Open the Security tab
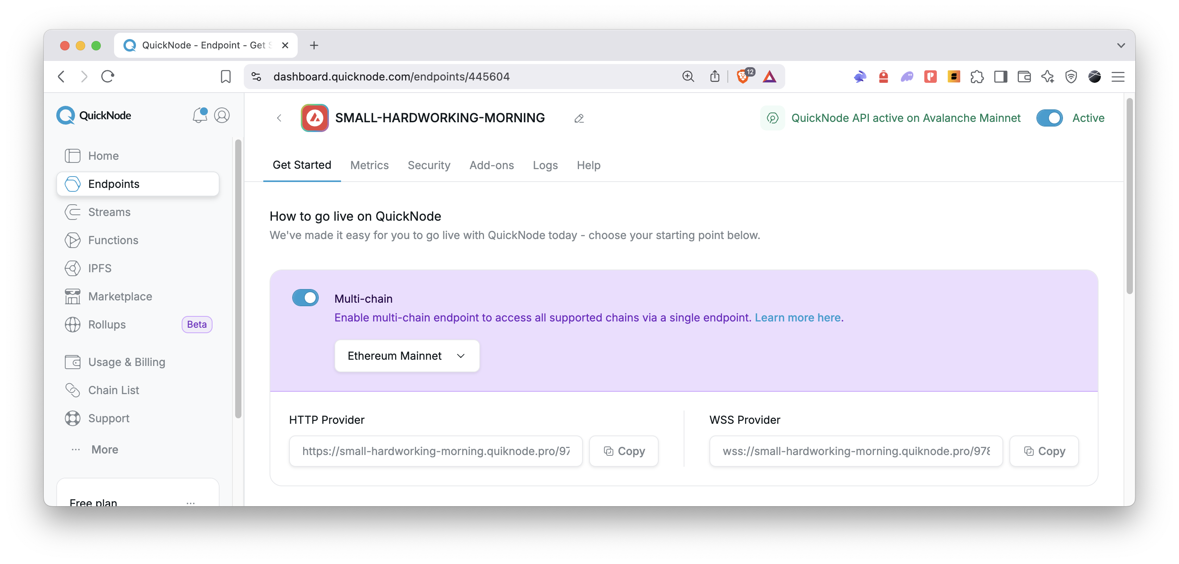This screenshot has width=1179, height=564. click(429, 165)
